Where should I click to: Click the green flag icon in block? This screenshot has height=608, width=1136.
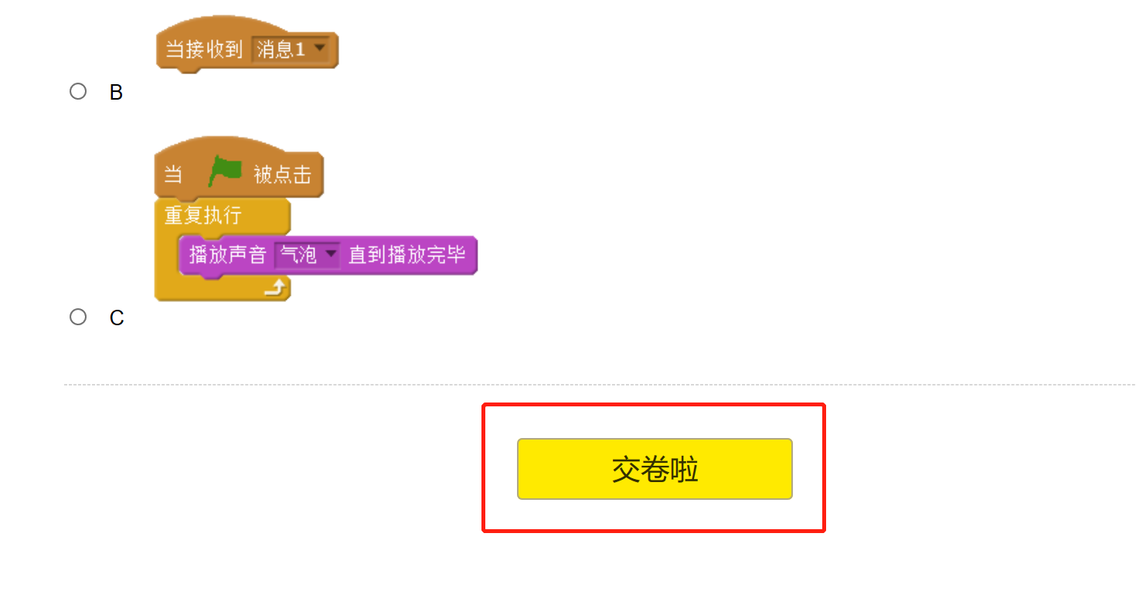226,172
